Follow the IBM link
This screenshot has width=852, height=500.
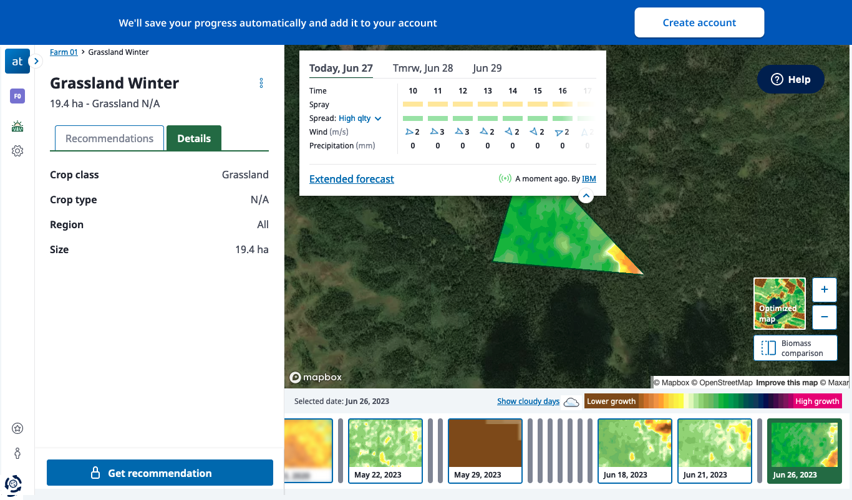coord(589,179)
